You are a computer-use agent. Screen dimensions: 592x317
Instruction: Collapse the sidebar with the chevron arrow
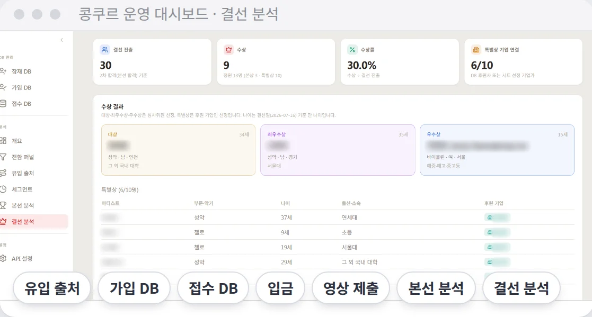click(61, 40)
